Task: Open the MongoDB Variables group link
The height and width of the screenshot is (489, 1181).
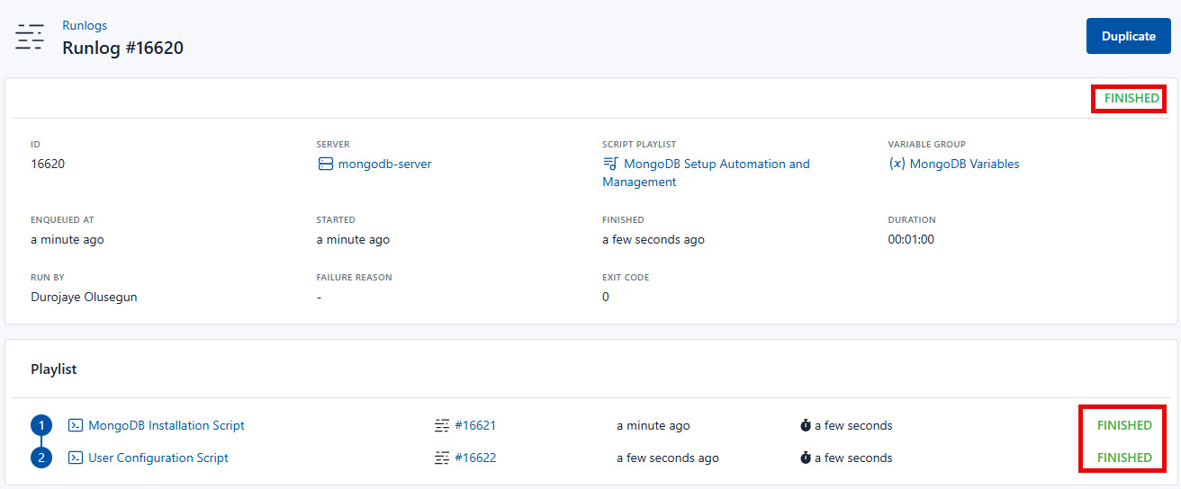Action: tap(964, 164)
